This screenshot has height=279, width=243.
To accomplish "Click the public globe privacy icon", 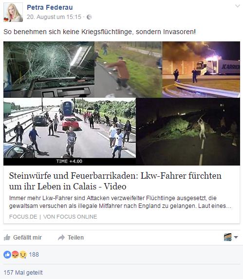I will (89, 17).
